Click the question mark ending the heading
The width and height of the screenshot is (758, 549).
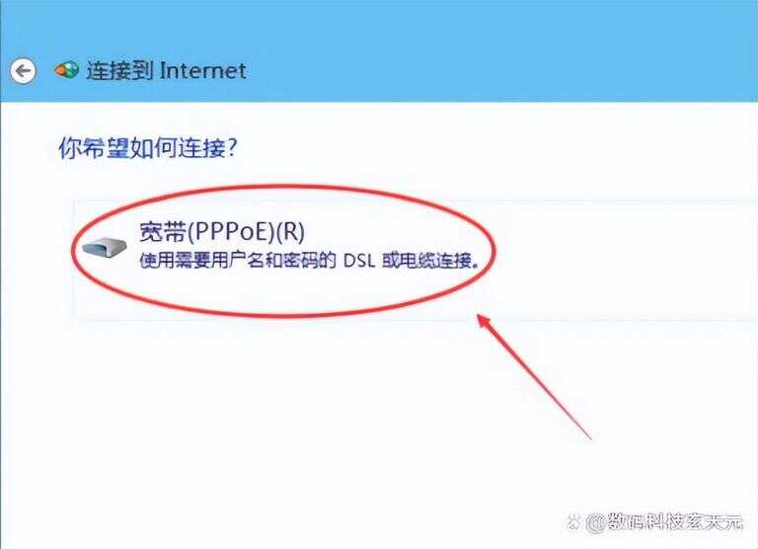233,147
